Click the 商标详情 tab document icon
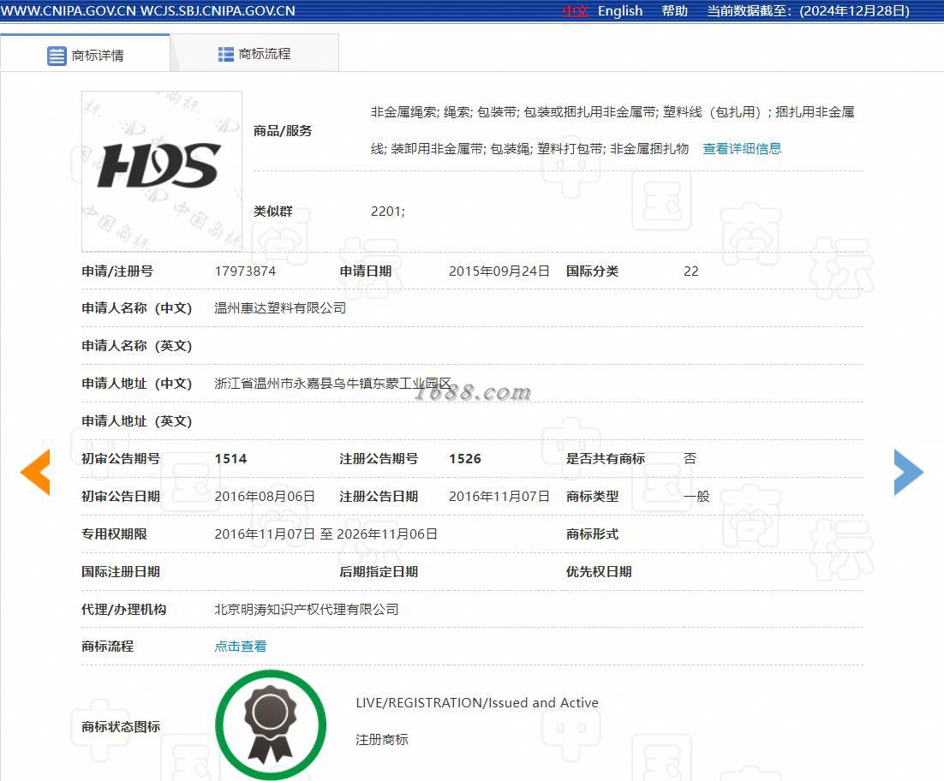The height and width of the screenshot is (781, 944). (x=57, y=56)
